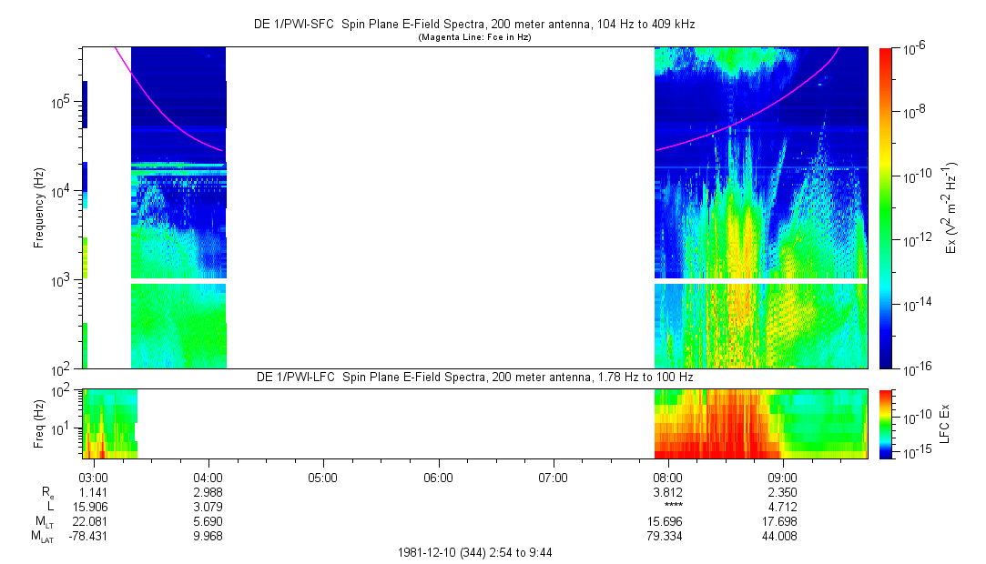Select the Magenta Line Fce subtitle text
The height and width of the screenshot is (564, 986).
click(x=473, y=37)
